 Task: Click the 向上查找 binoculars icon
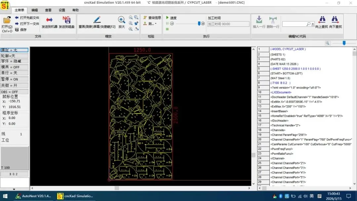click(322, 20)
